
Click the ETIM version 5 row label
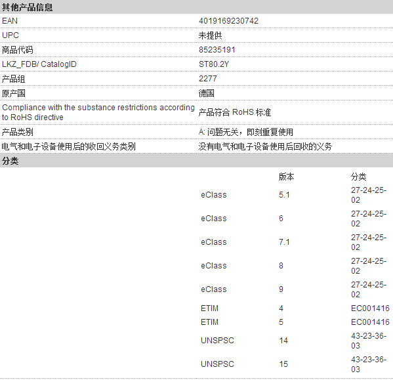[209, 322]
